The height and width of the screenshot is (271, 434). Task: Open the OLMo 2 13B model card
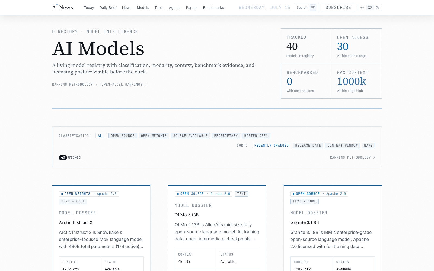(217, 228)
